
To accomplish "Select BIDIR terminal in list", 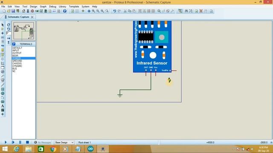I will tap(24, 56).
